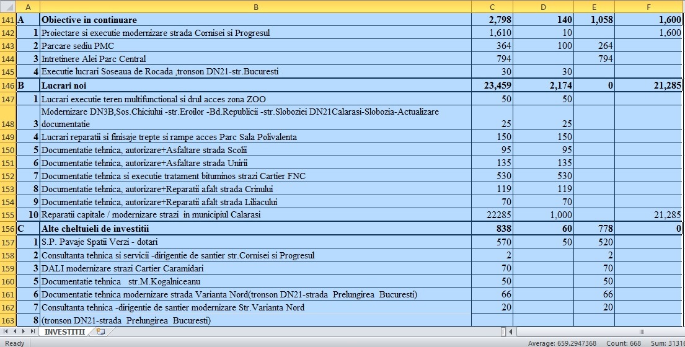Select row 148 header
Screen dimensions: 685x347
pos(8,118)
